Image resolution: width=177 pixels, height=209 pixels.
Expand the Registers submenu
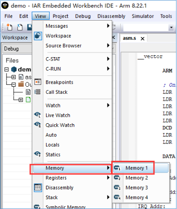point(108,178)
